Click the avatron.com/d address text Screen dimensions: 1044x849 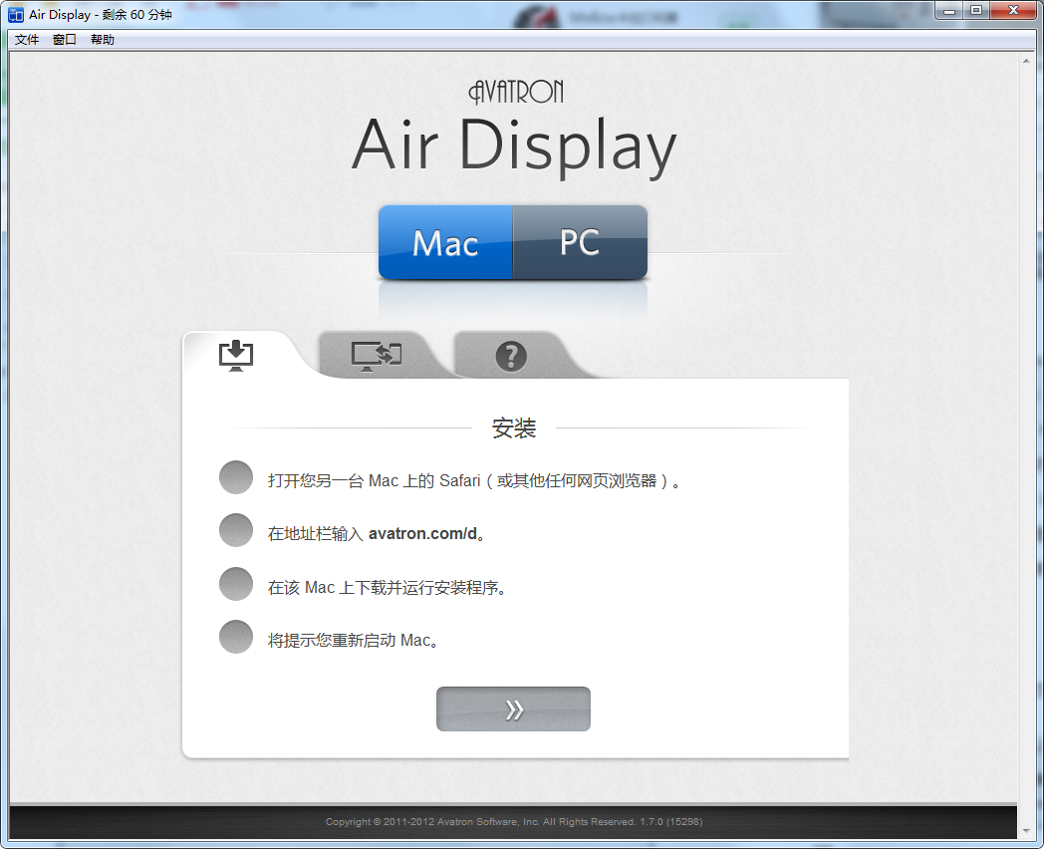click(x=422, y=533)
